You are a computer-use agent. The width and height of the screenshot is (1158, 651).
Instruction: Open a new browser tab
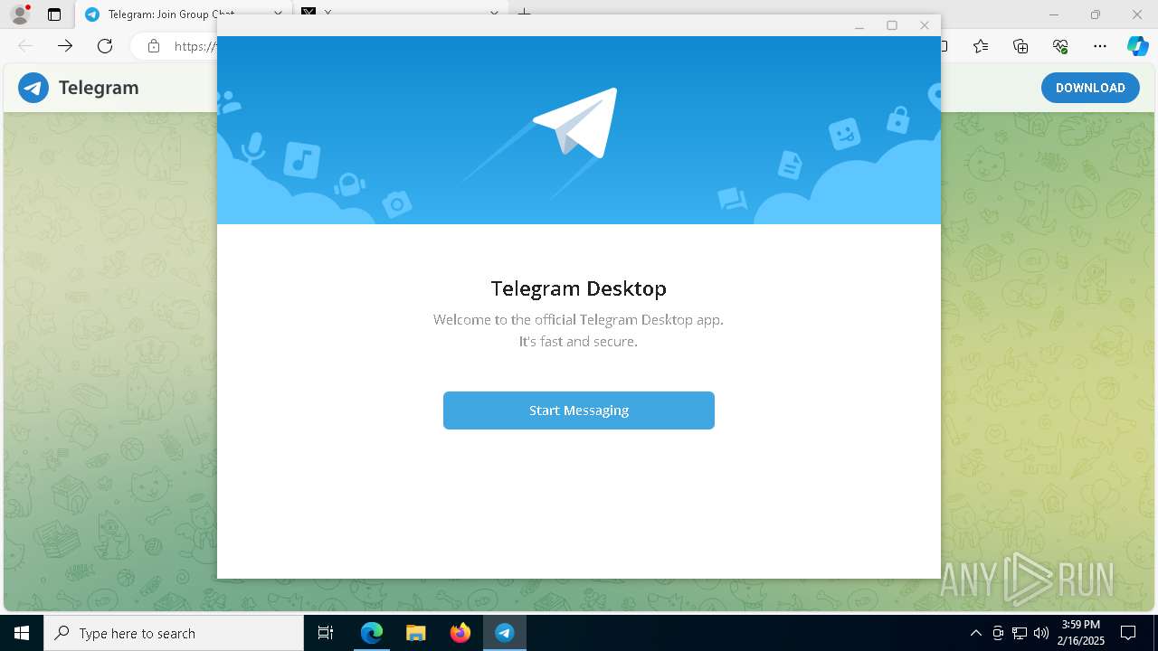524,13
